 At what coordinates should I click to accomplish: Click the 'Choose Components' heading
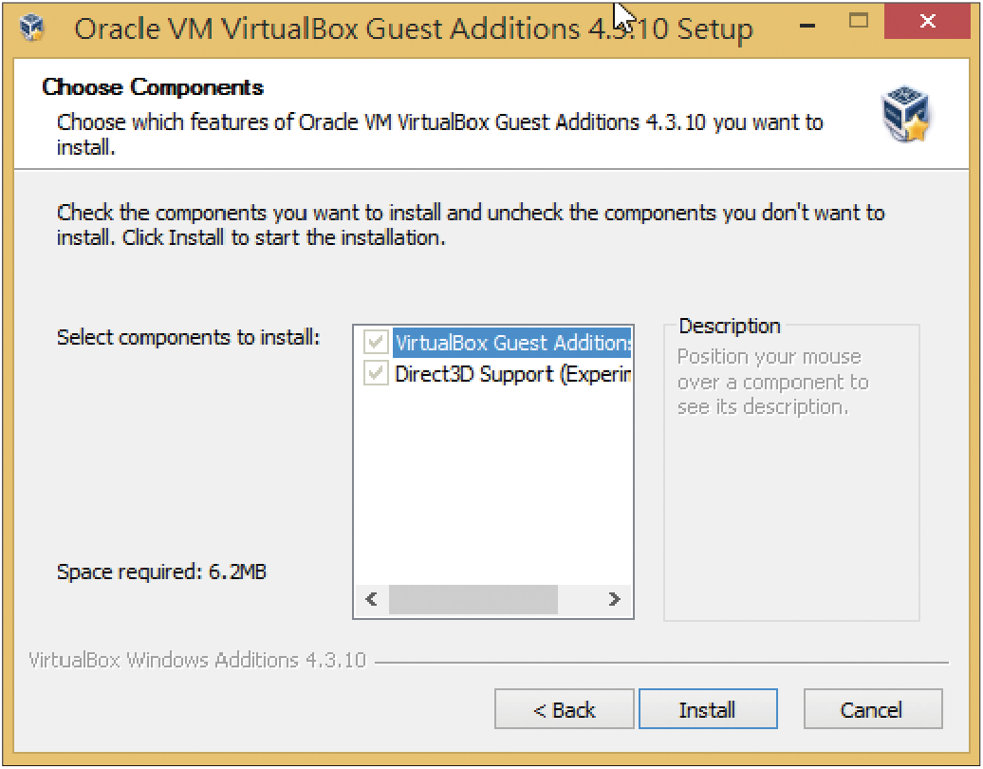(x=153, y=87)
